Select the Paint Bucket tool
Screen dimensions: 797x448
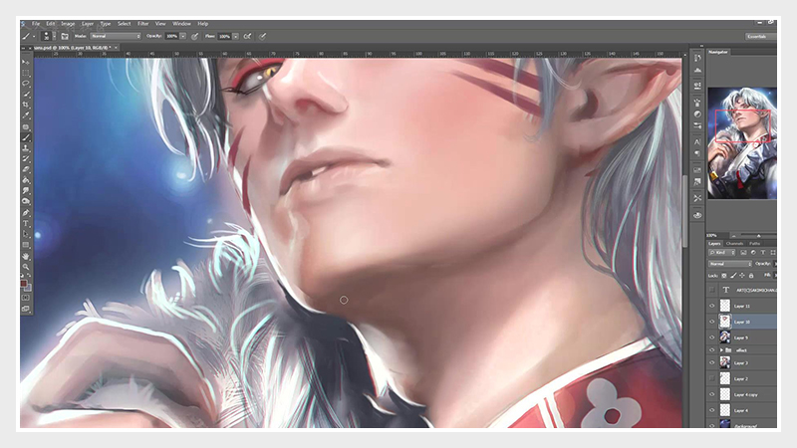[x=26, y=180]
